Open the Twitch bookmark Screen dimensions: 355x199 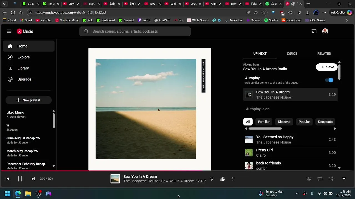tap(144, 20)
